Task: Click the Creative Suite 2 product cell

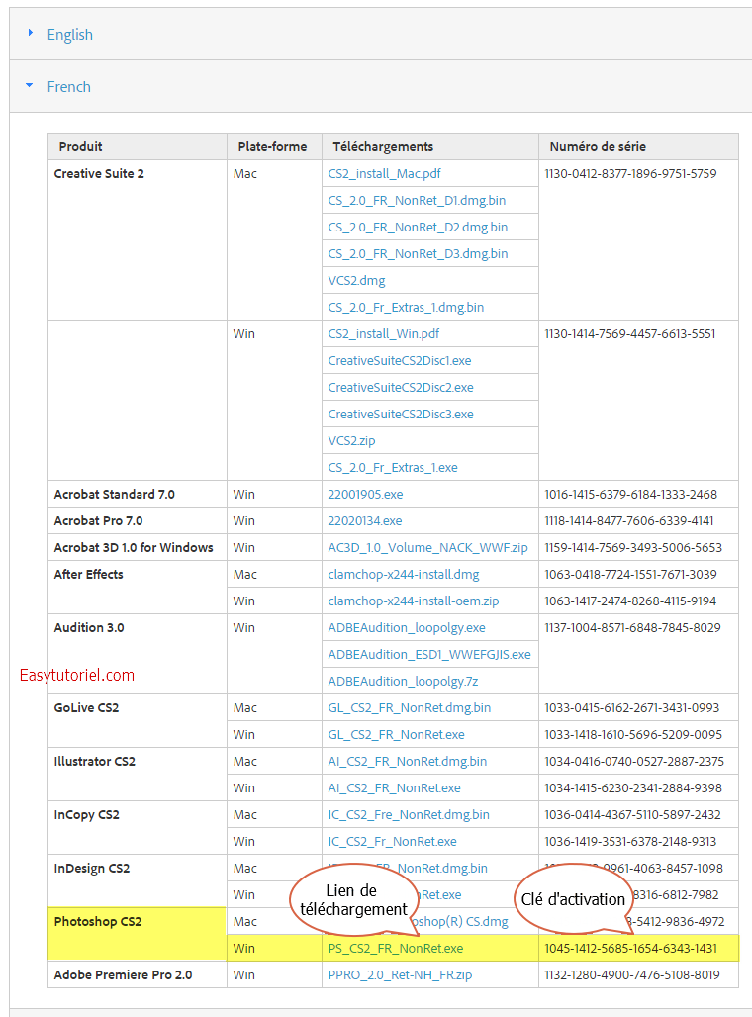Action: (137, 240)
